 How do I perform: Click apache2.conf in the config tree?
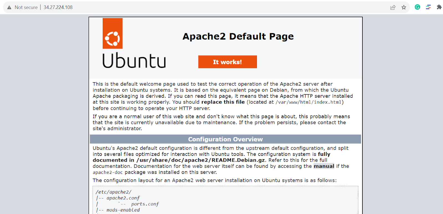[123, 198]
